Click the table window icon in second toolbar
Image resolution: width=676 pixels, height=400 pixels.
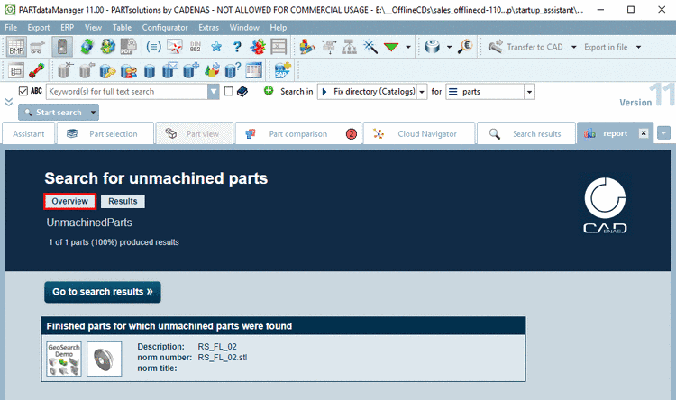pyautogui.click(x=254, y=70)
